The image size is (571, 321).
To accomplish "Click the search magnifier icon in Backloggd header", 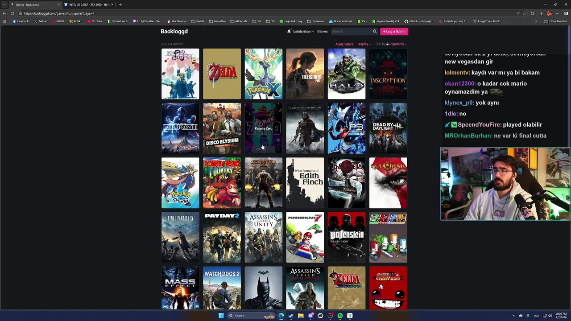I will [x=375, y=31].
